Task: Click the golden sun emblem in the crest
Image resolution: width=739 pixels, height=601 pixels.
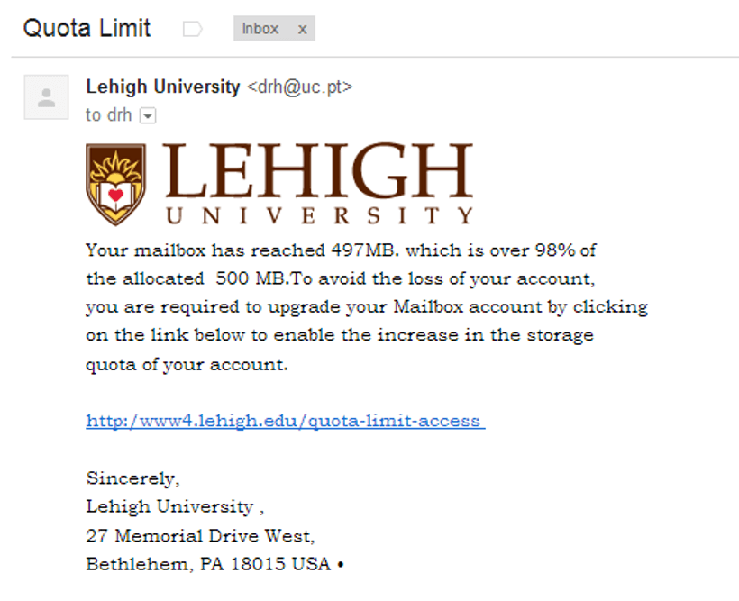Action: pyautogui.click(x=116, y=168)
